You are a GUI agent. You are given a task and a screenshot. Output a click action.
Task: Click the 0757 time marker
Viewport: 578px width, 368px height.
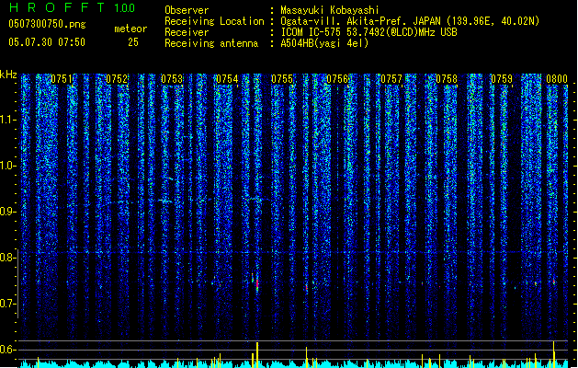[x=391, y=79]
